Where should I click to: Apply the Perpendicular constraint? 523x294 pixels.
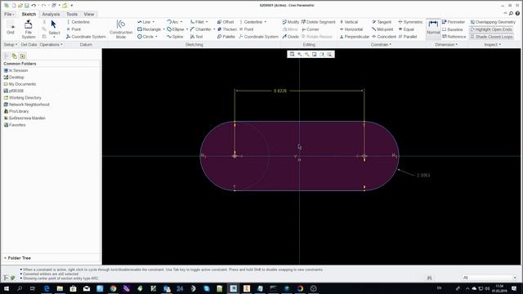pos(354,37)
